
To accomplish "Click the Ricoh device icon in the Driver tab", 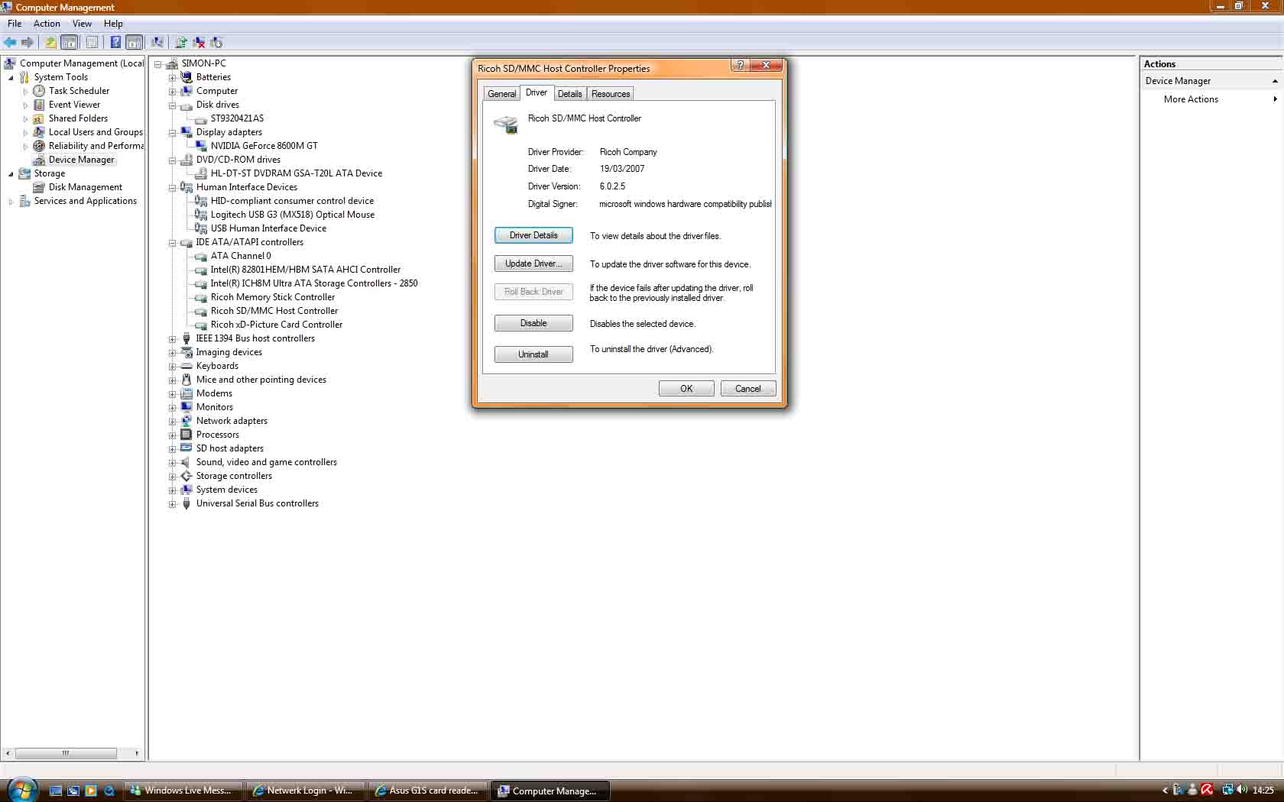I will [506, 124].
